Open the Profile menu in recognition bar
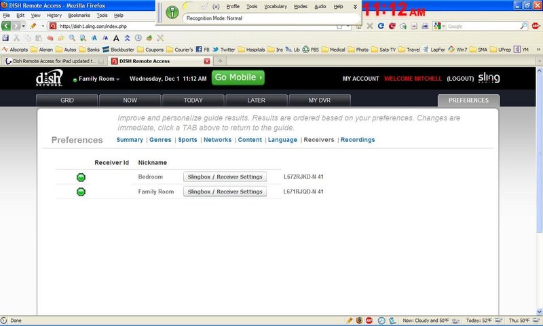The image size is (543, 326). (233, 6)
